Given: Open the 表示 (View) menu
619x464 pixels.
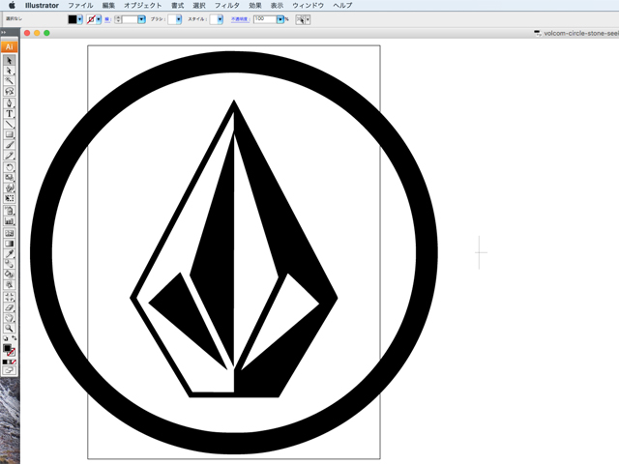Looking at the screenshot, I should click(x=278, y=5).
